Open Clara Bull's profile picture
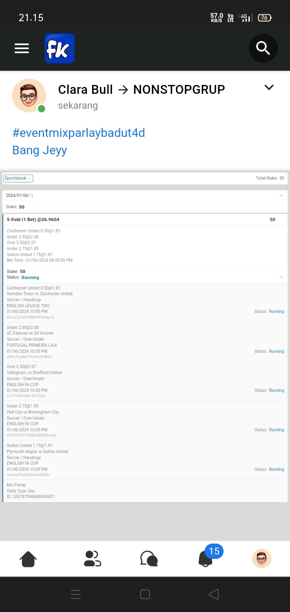The height and width of the screenshot is (612, 290). 29,95
